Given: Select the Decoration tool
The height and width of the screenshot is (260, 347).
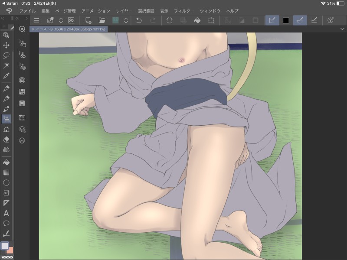Looking at the screenshot, I should click(6, 129).
